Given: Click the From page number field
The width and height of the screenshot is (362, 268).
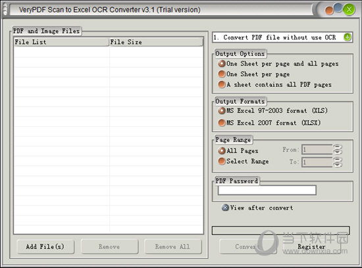Looking at the screenshot, I should pyautogui.click(x=317, y=150).
